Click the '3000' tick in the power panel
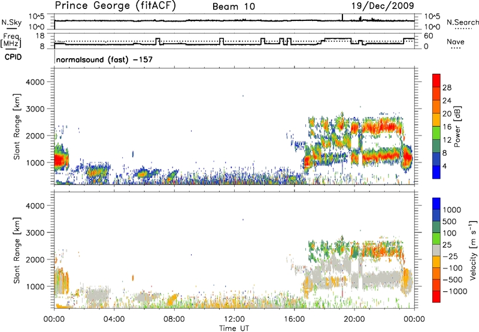This screenshot has width=479, height=332. [x=35, y=109]
